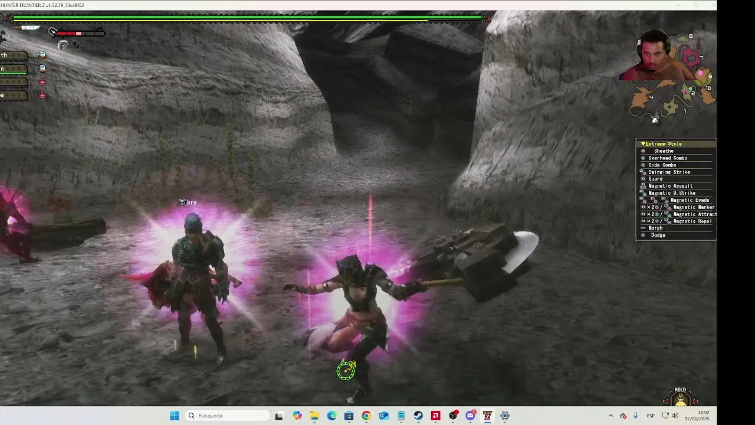
Task: Open the network status tray icon
Action: pos(665,416)
